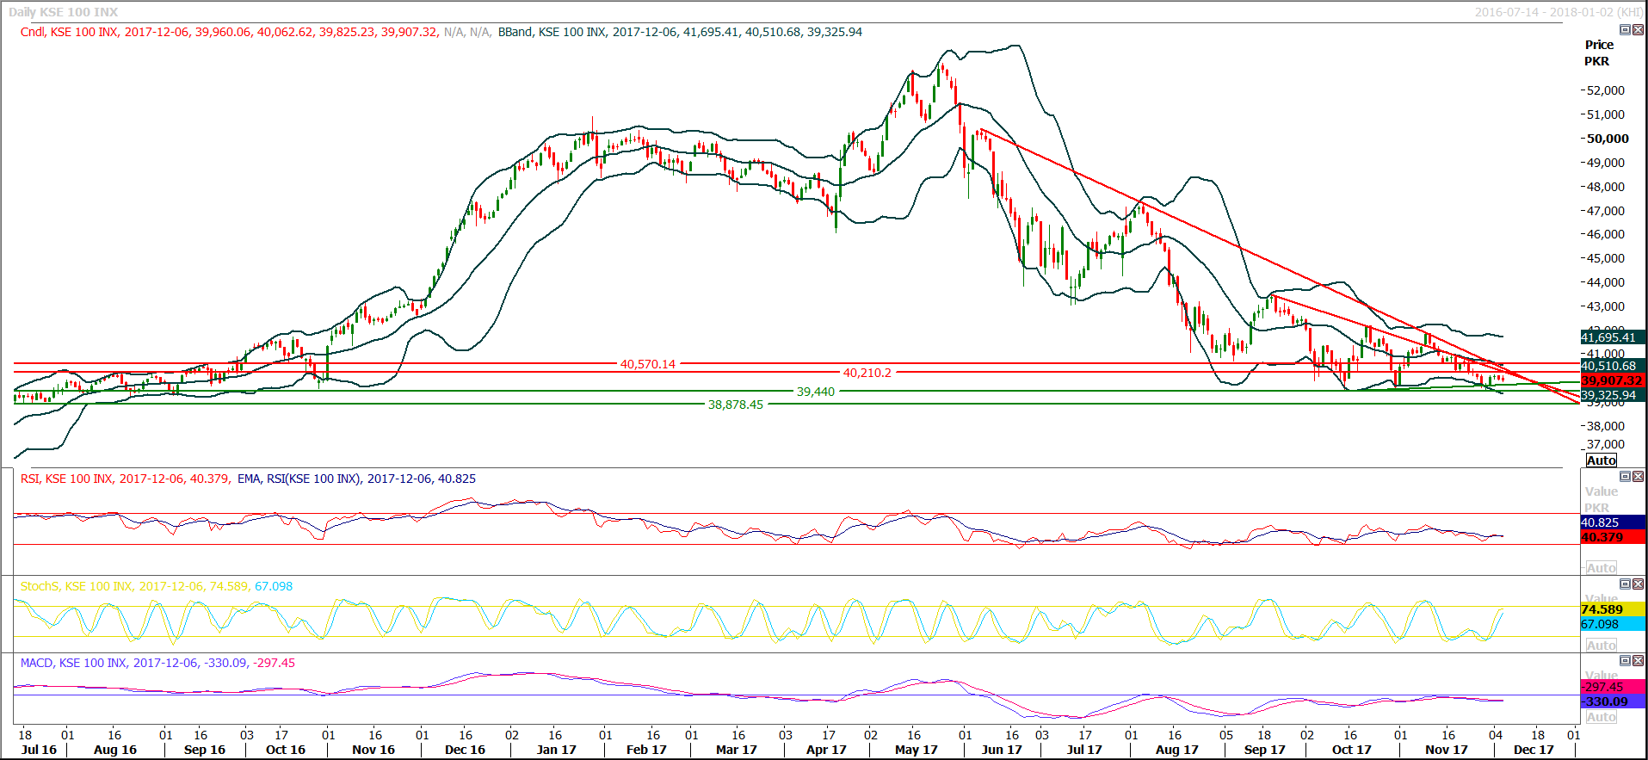Image resolution: width=1648 pixels, height=760 pixels.
Task: Toggle Auto scale in Stochastic pane
Action: coord(1601,646)
